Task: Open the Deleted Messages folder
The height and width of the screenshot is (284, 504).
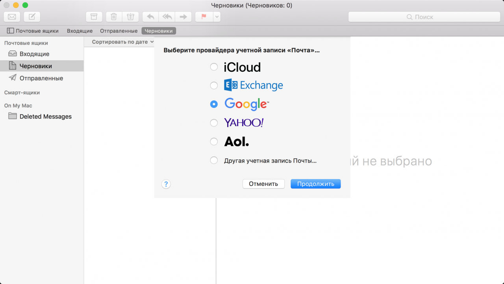Action: pos(42,116)
